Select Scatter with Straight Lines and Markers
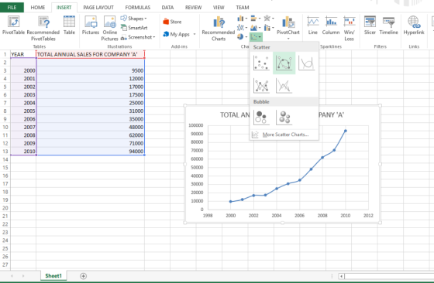The width and height of the screenshot is (434, 283). [x=261, y=85]
